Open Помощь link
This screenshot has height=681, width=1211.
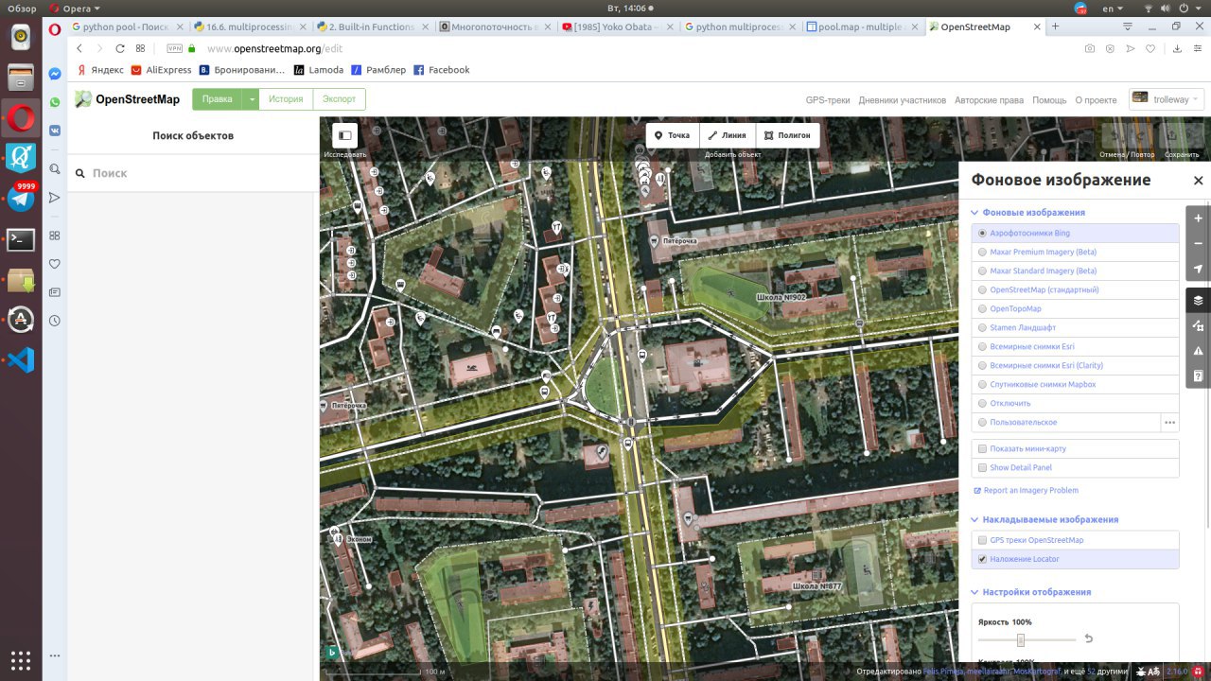click(x=1049, y=99)
